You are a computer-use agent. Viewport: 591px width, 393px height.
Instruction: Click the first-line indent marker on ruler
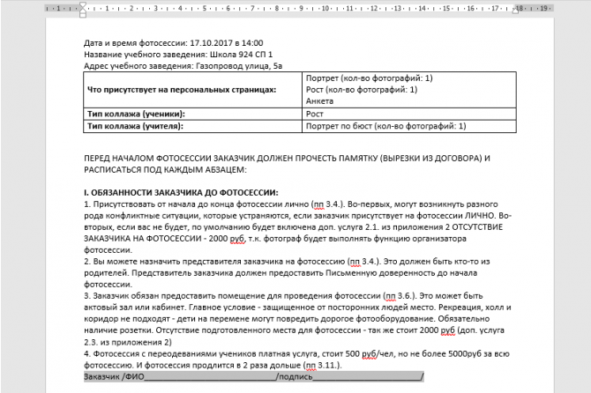pos(83,5)
